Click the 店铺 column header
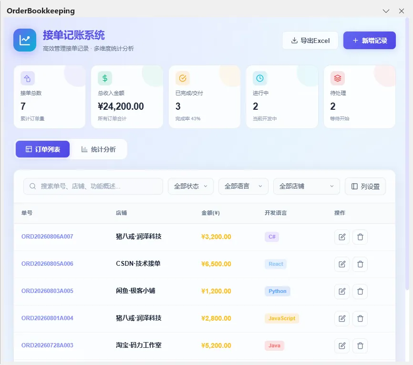 pos(122,213)
